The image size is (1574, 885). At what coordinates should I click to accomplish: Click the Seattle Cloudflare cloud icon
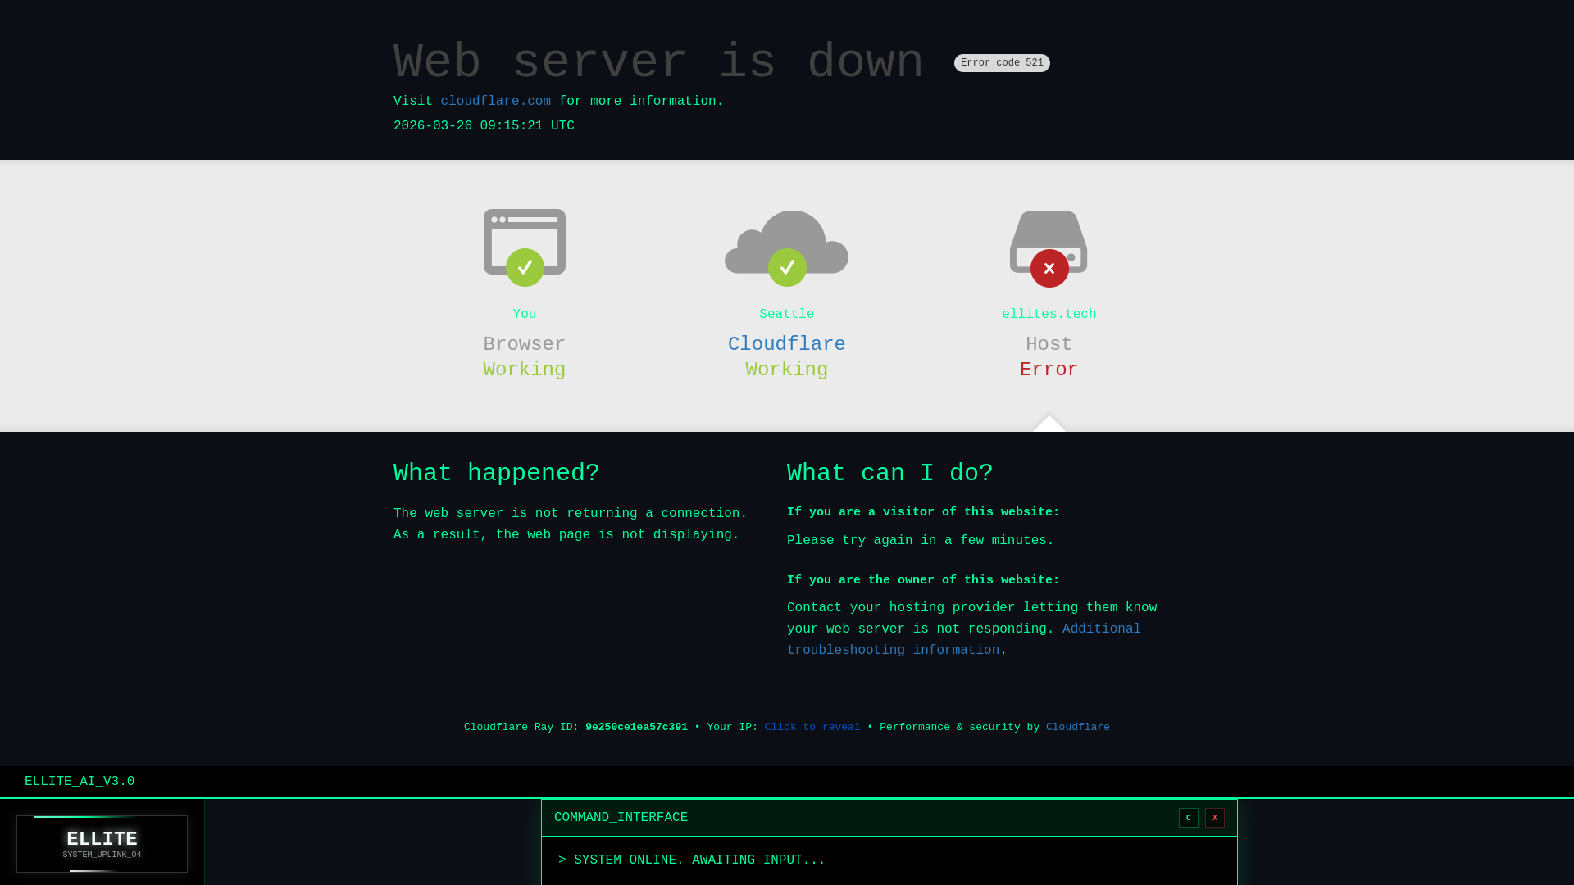pos(786,247)
